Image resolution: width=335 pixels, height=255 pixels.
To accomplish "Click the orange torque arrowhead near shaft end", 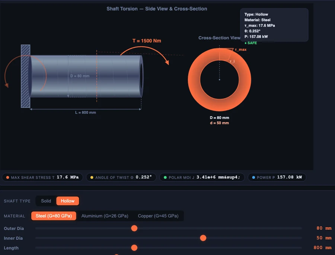I will [x=167, y=62].
